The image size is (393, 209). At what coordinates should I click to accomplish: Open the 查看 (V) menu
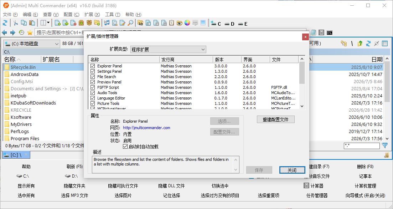[x=51, y=15]
